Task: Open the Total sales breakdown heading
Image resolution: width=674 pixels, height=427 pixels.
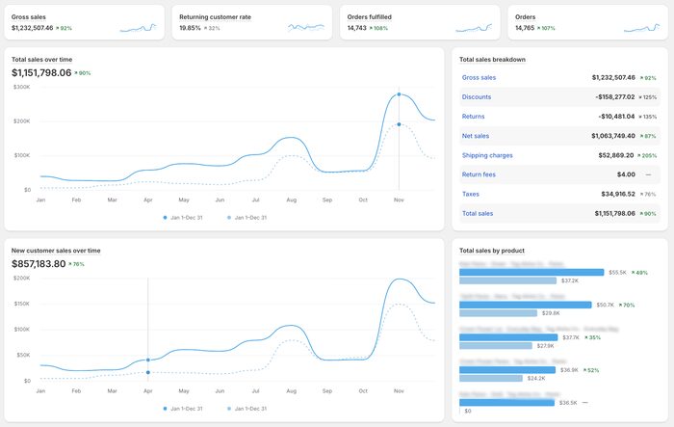Action: [x=492, y=60]
